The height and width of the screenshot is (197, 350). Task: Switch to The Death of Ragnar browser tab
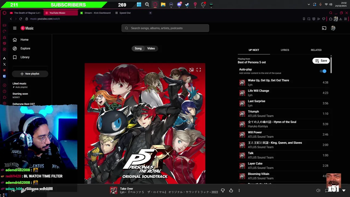pyautogui.click(x=25, y=13)
